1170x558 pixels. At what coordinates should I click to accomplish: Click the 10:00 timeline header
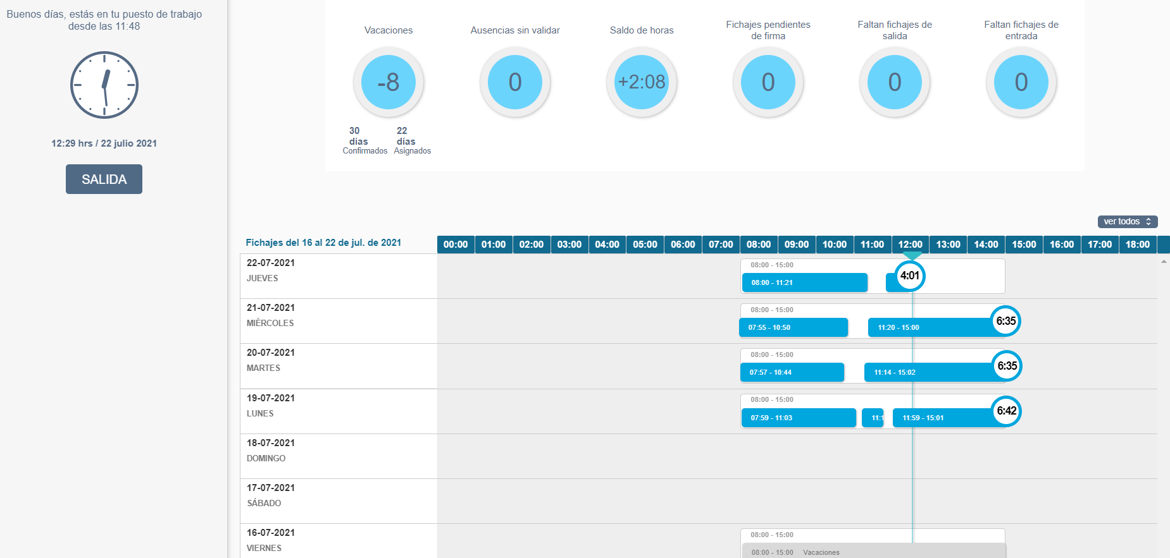[835, 245]
